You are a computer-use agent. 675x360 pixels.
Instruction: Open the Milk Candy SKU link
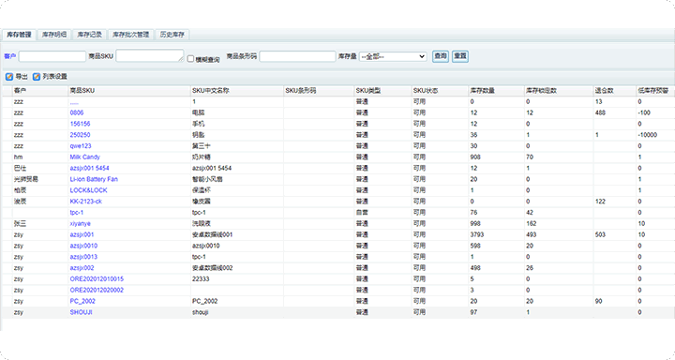[84, 157]
